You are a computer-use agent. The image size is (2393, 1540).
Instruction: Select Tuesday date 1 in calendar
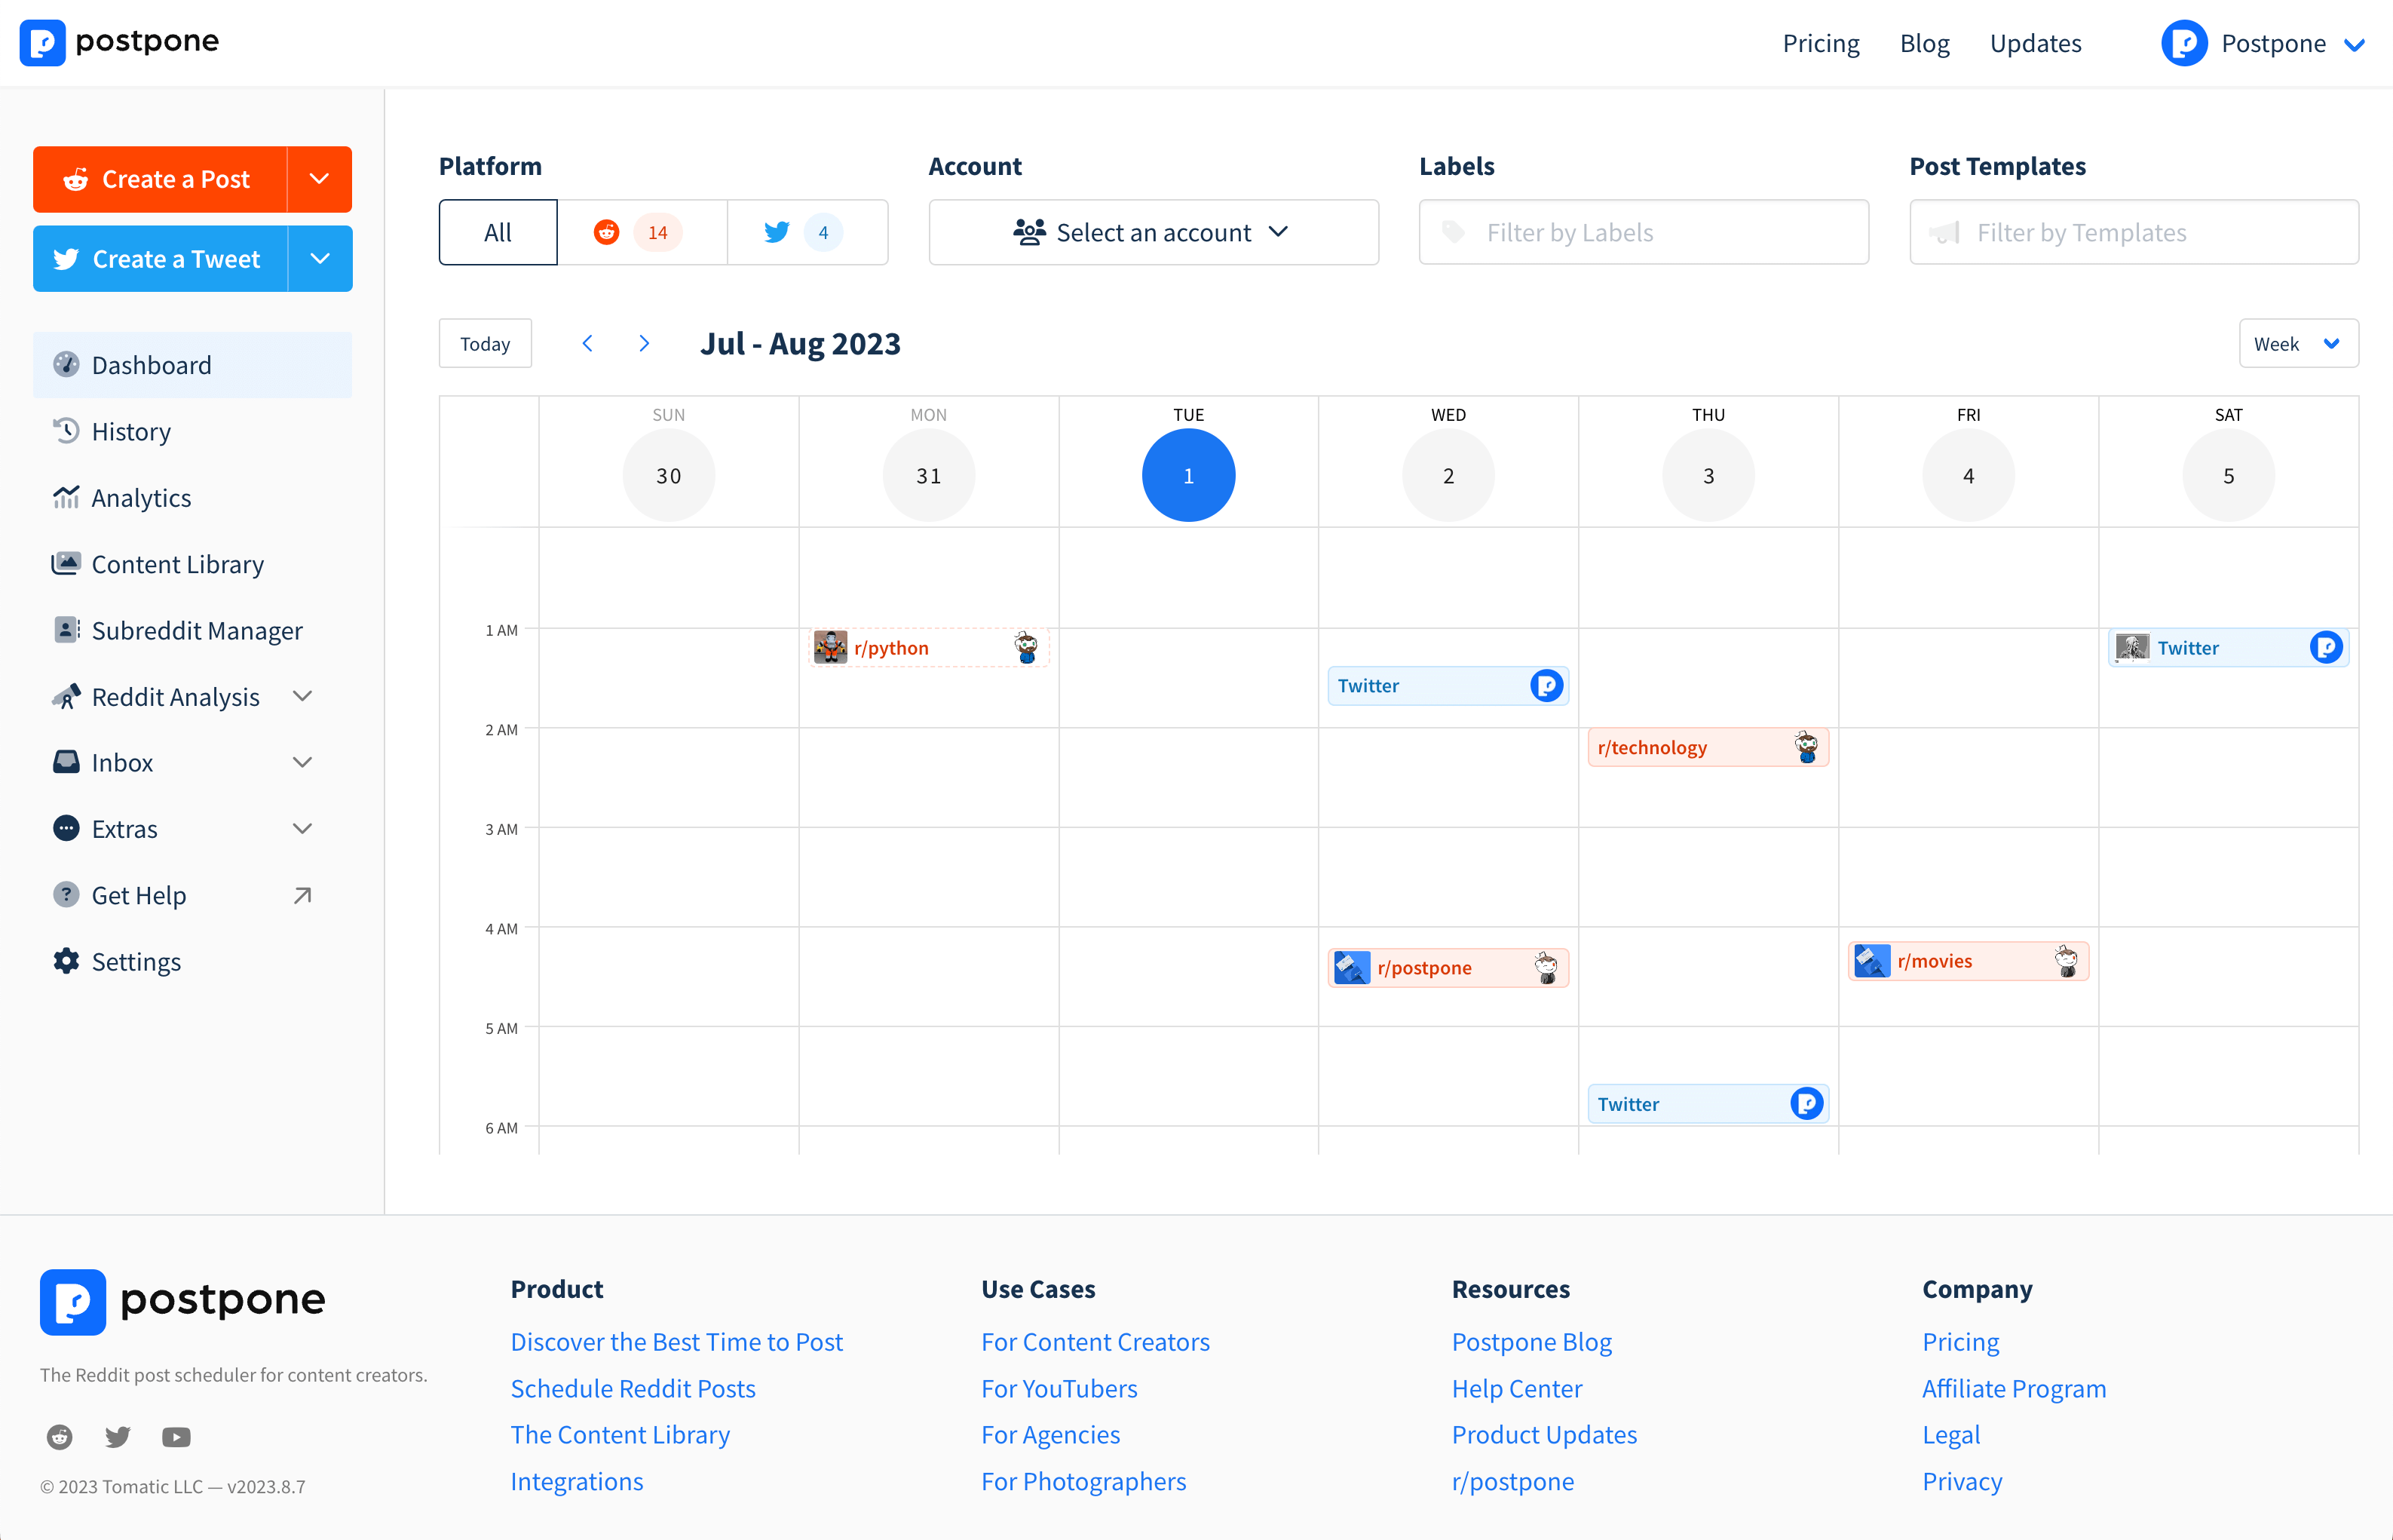click(1188, 475)
